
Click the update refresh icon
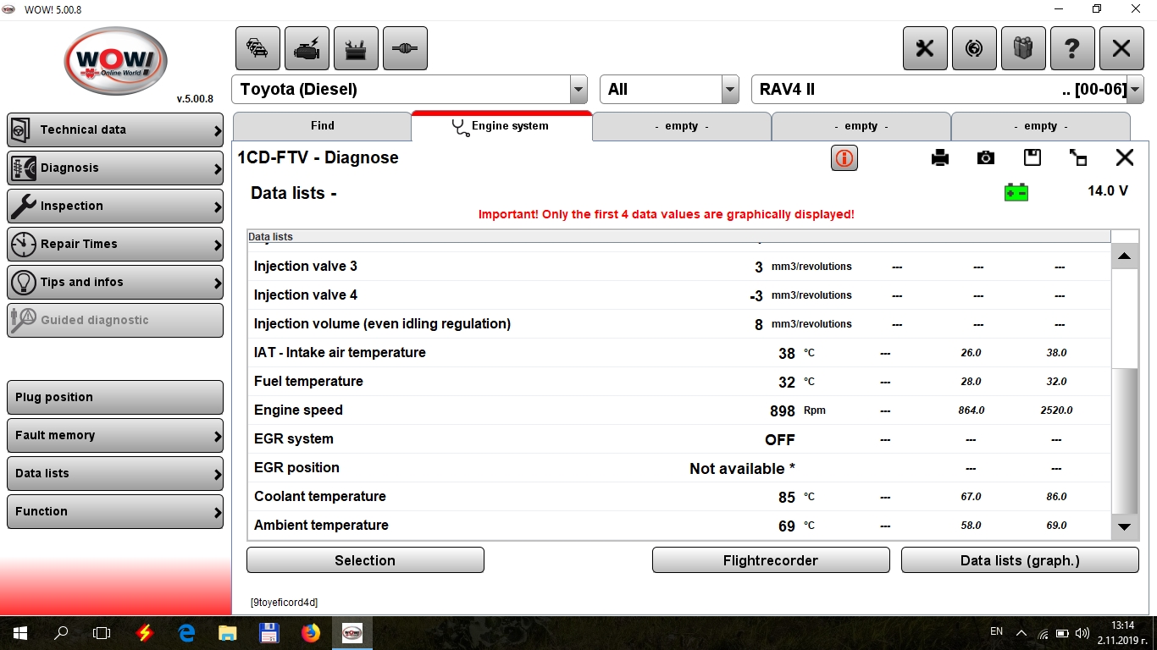974,48
